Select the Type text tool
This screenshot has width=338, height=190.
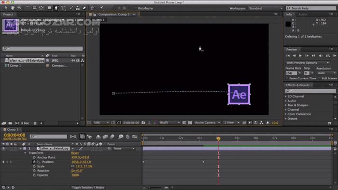tap(63, 8)
